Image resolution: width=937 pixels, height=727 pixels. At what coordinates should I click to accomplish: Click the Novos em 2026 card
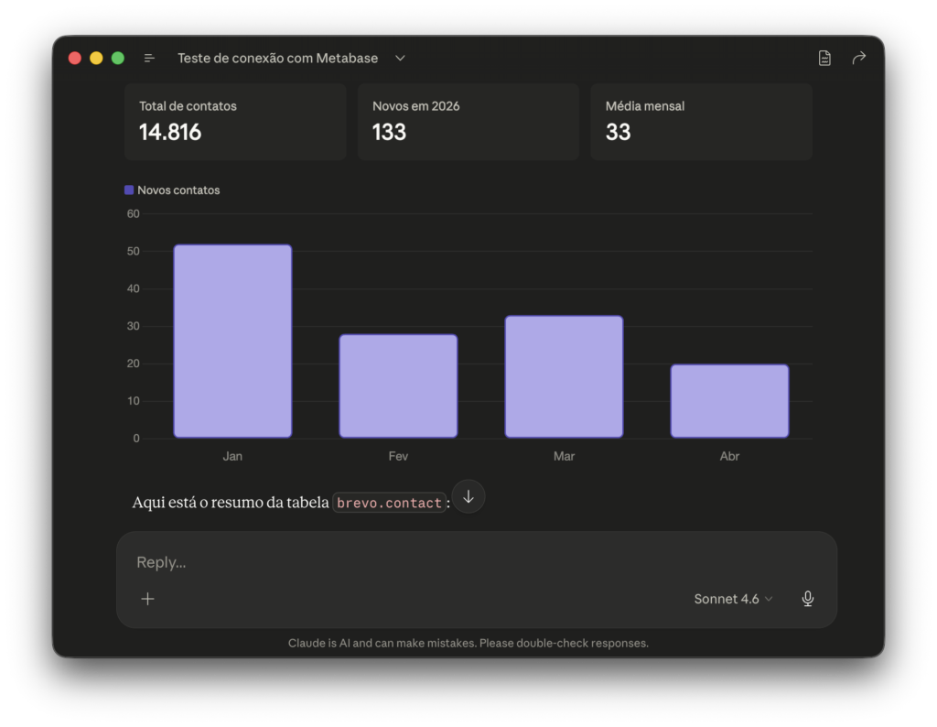(x=468, y=122)
